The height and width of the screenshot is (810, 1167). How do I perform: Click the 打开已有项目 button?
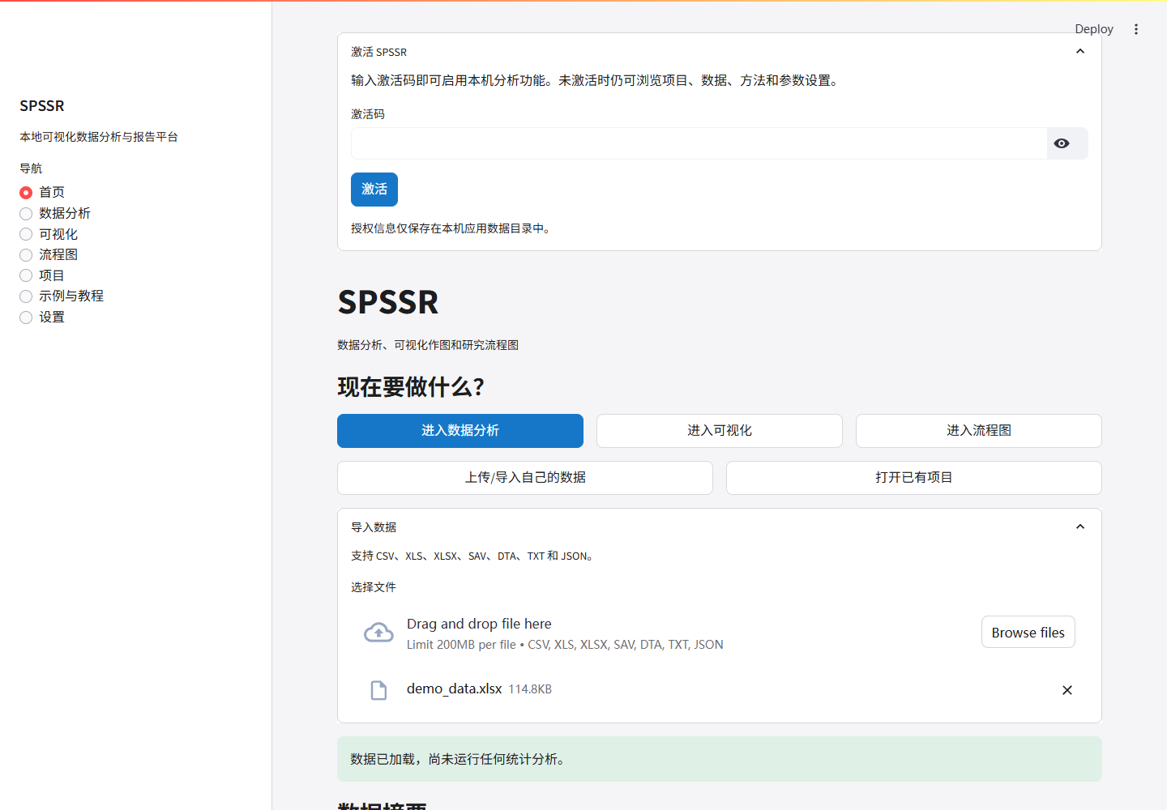tap(914, 478)
